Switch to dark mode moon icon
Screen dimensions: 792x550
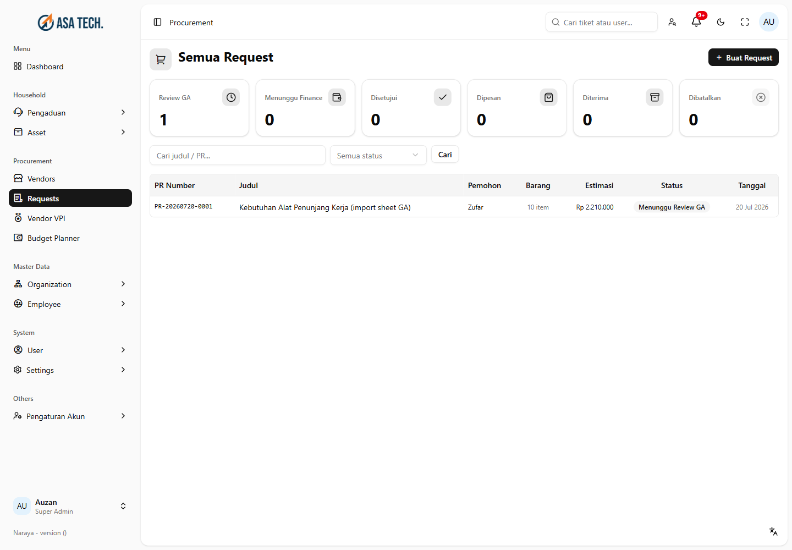(x=721, y=22)
